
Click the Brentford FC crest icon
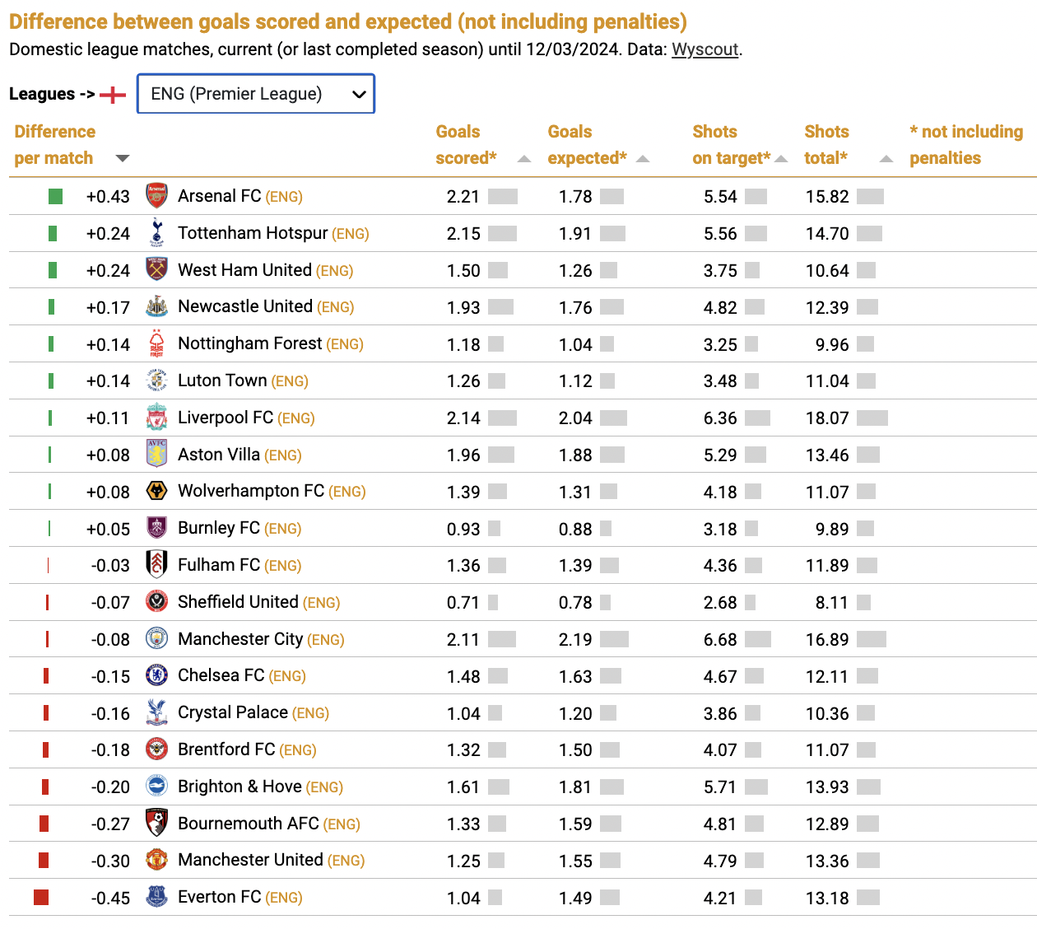156,749
